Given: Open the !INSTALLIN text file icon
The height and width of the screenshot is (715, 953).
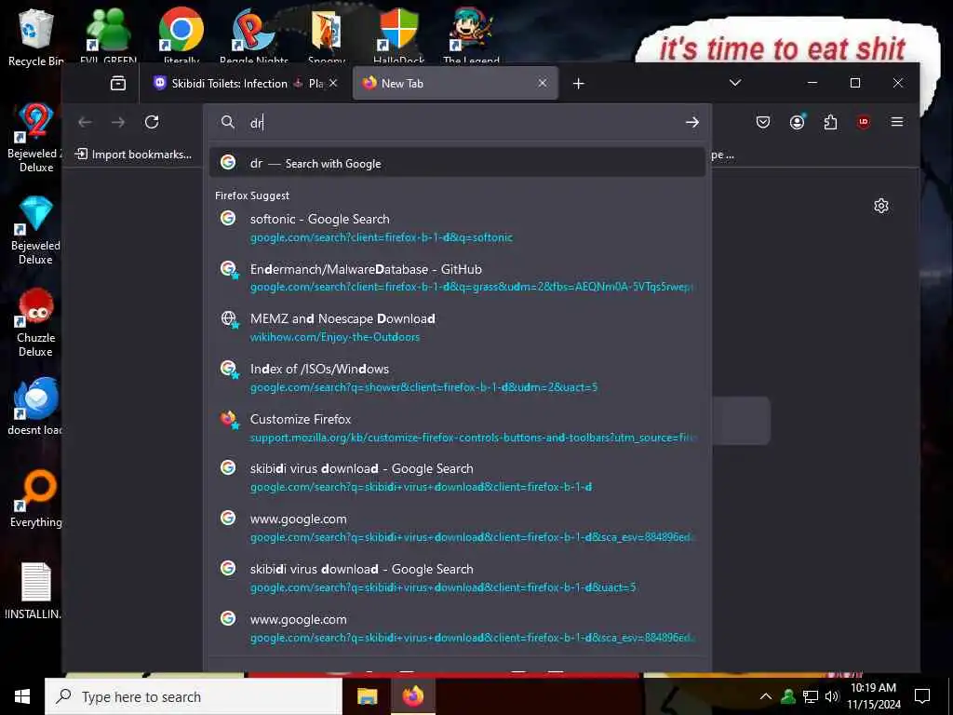Looking at the screenshot, I should pos(35,591).
